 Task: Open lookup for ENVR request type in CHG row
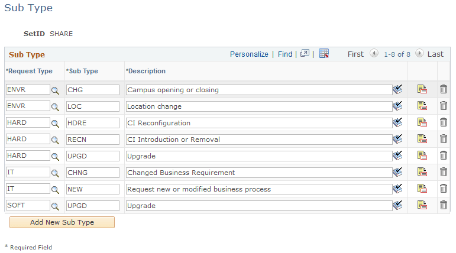(55, 90)
